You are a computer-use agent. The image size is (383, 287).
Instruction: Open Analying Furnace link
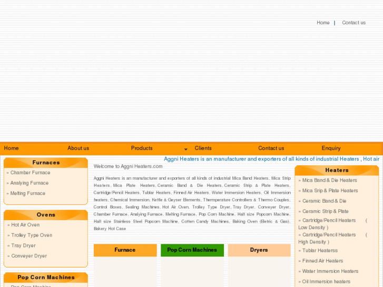(30, 183)
